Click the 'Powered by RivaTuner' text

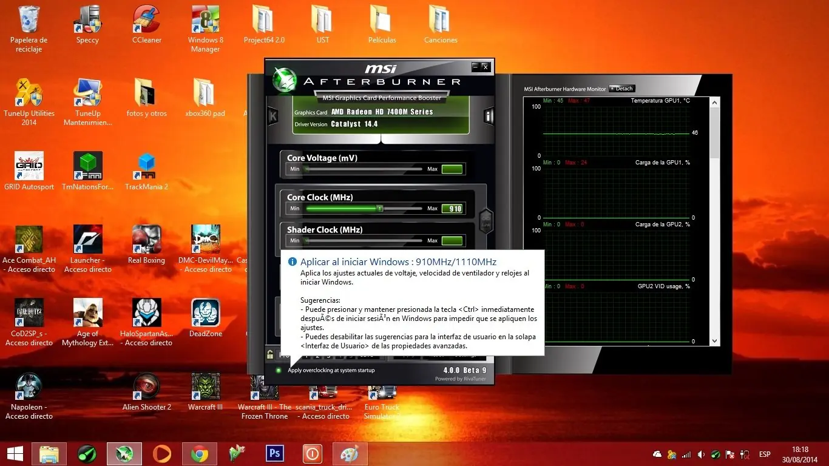[x=461, y=379]
